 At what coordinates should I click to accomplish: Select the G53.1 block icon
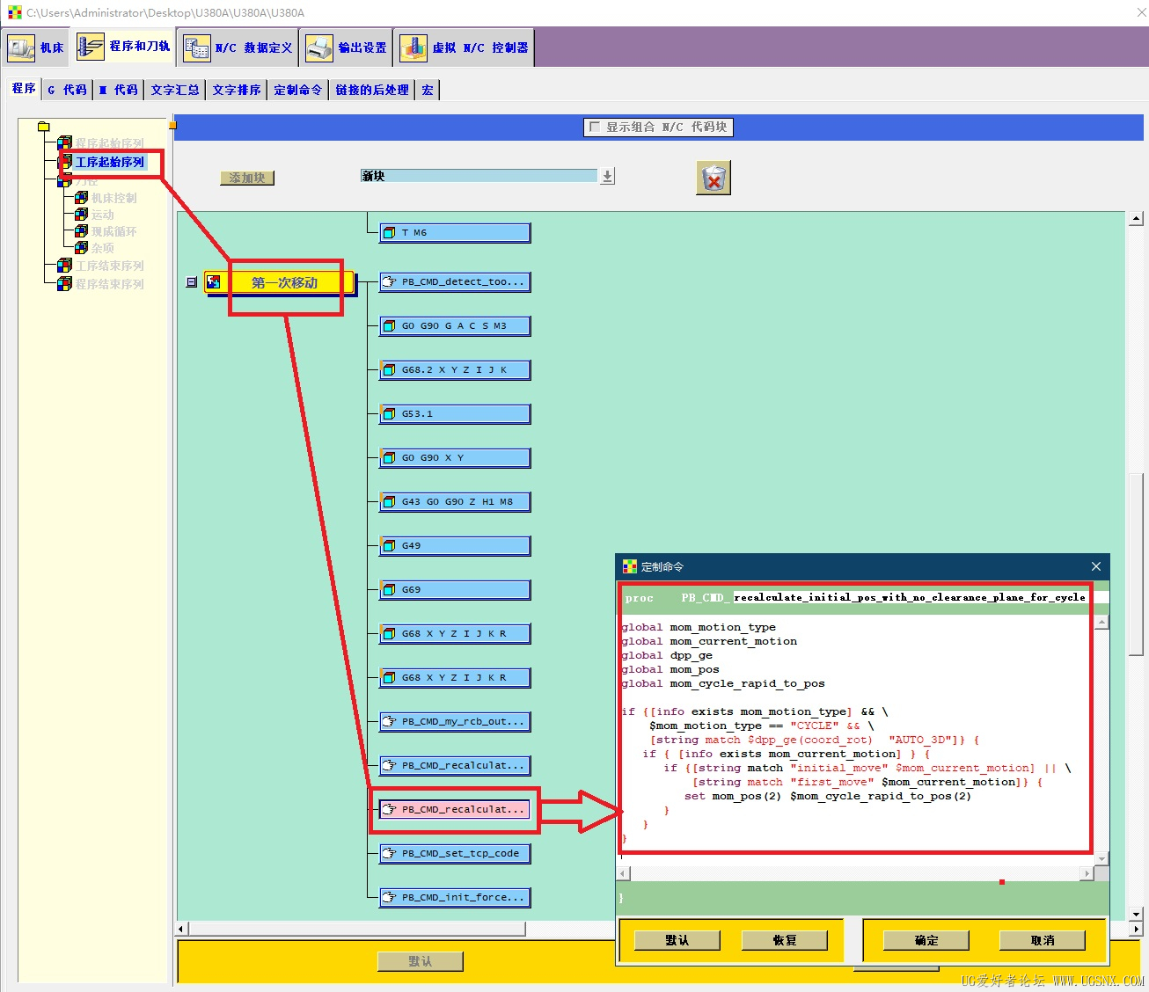[x=390, y=414]
